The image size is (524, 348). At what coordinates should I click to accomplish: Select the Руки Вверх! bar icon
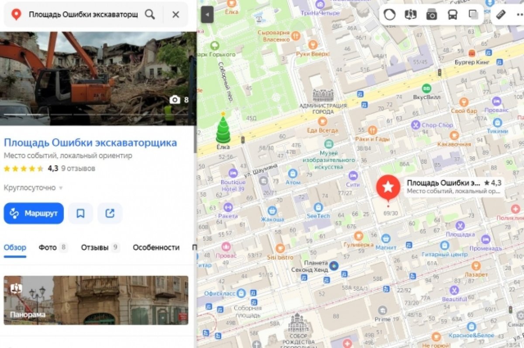(x=313, y=45)
